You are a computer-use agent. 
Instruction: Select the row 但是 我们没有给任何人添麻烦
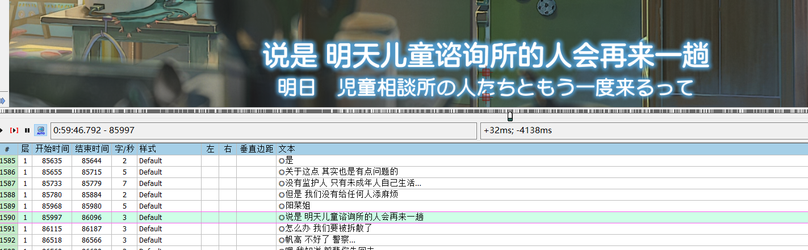(x=404, y=194)
